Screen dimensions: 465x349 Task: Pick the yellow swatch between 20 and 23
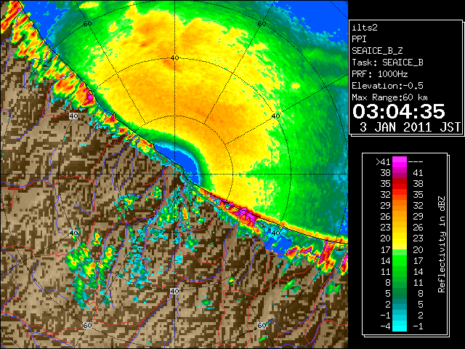[400, 238]
